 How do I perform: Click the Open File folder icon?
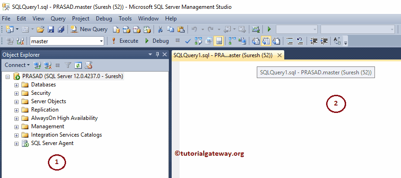40,29
